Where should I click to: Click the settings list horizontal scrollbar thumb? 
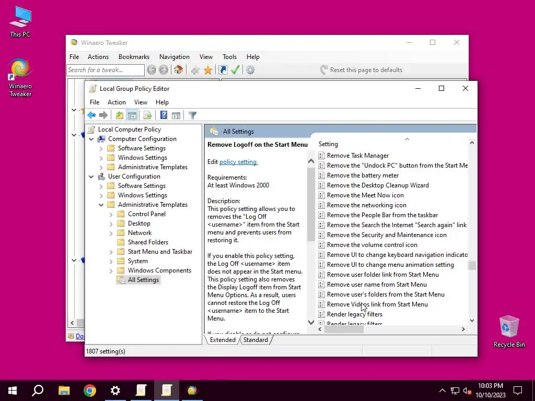coord(344,329)
